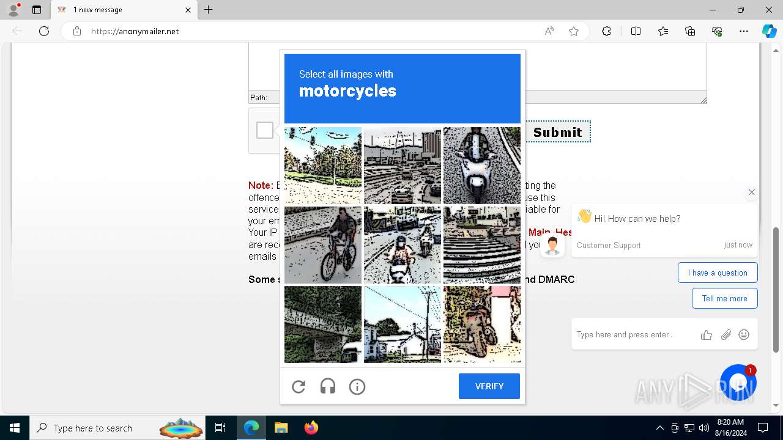Click the taskbar search box
The image size is (783, 440).
click(119, 428)
